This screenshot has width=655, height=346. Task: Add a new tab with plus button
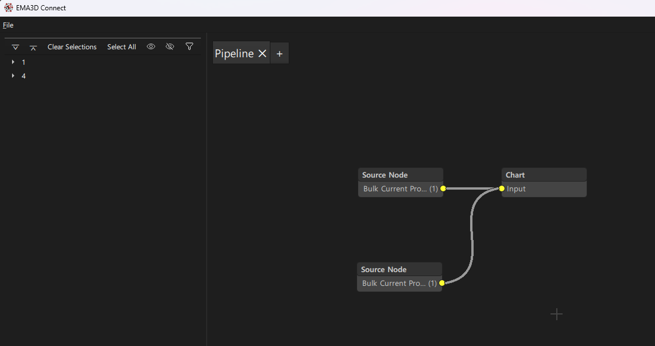[280, 53]
